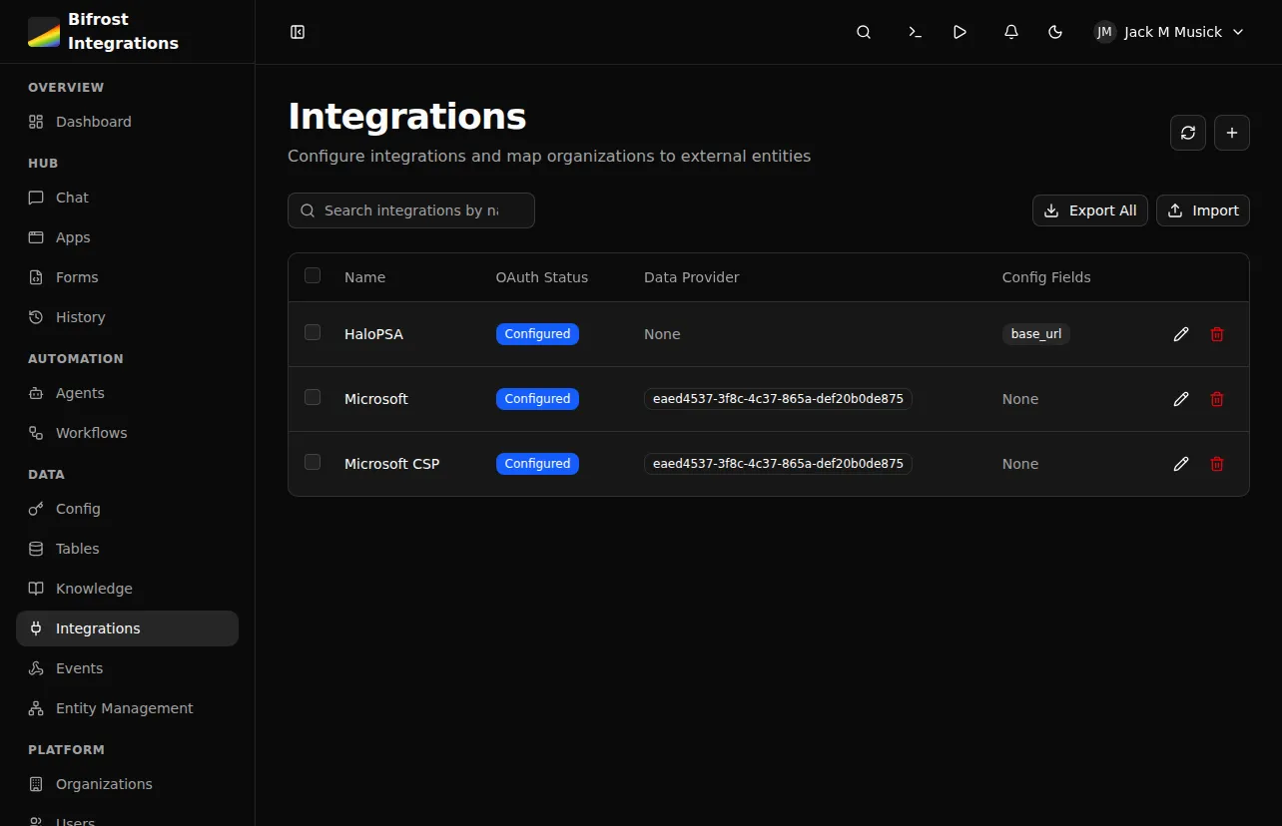
Task: Open the Jack M Musick account dropdown
Action: click(1168, 32)
